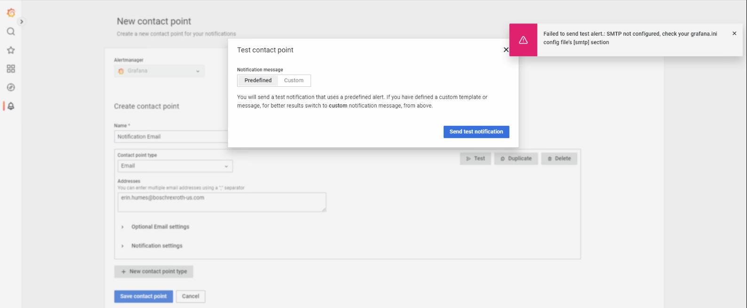Screen dimensions: 747x308
Task: Add a New contact point type
Action: click(x=154, y=271)
